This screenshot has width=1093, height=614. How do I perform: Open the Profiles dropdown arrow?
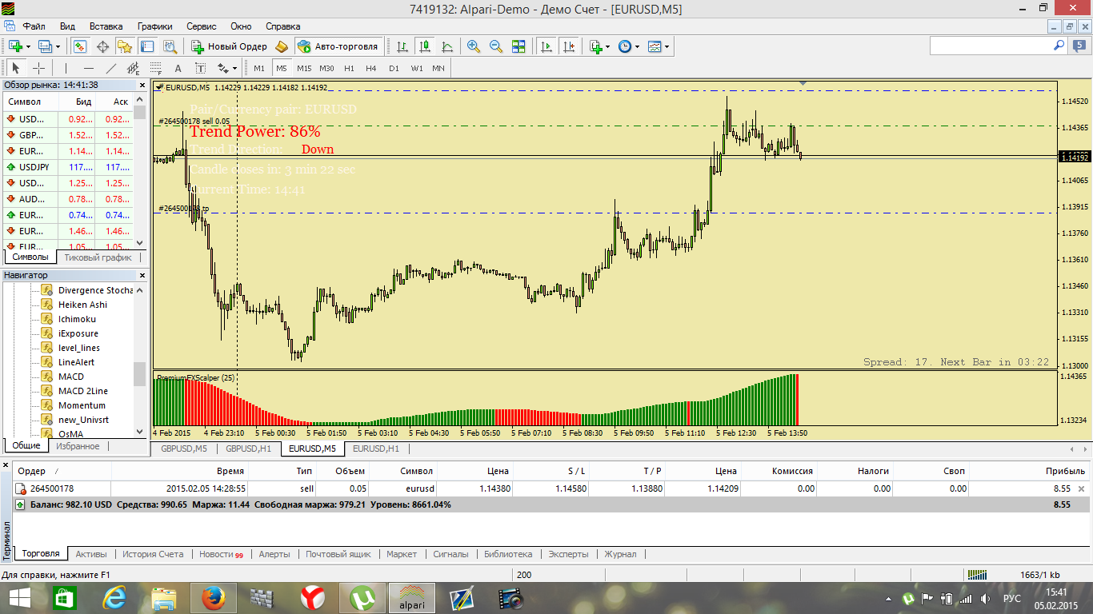click(x=58, y=46)
